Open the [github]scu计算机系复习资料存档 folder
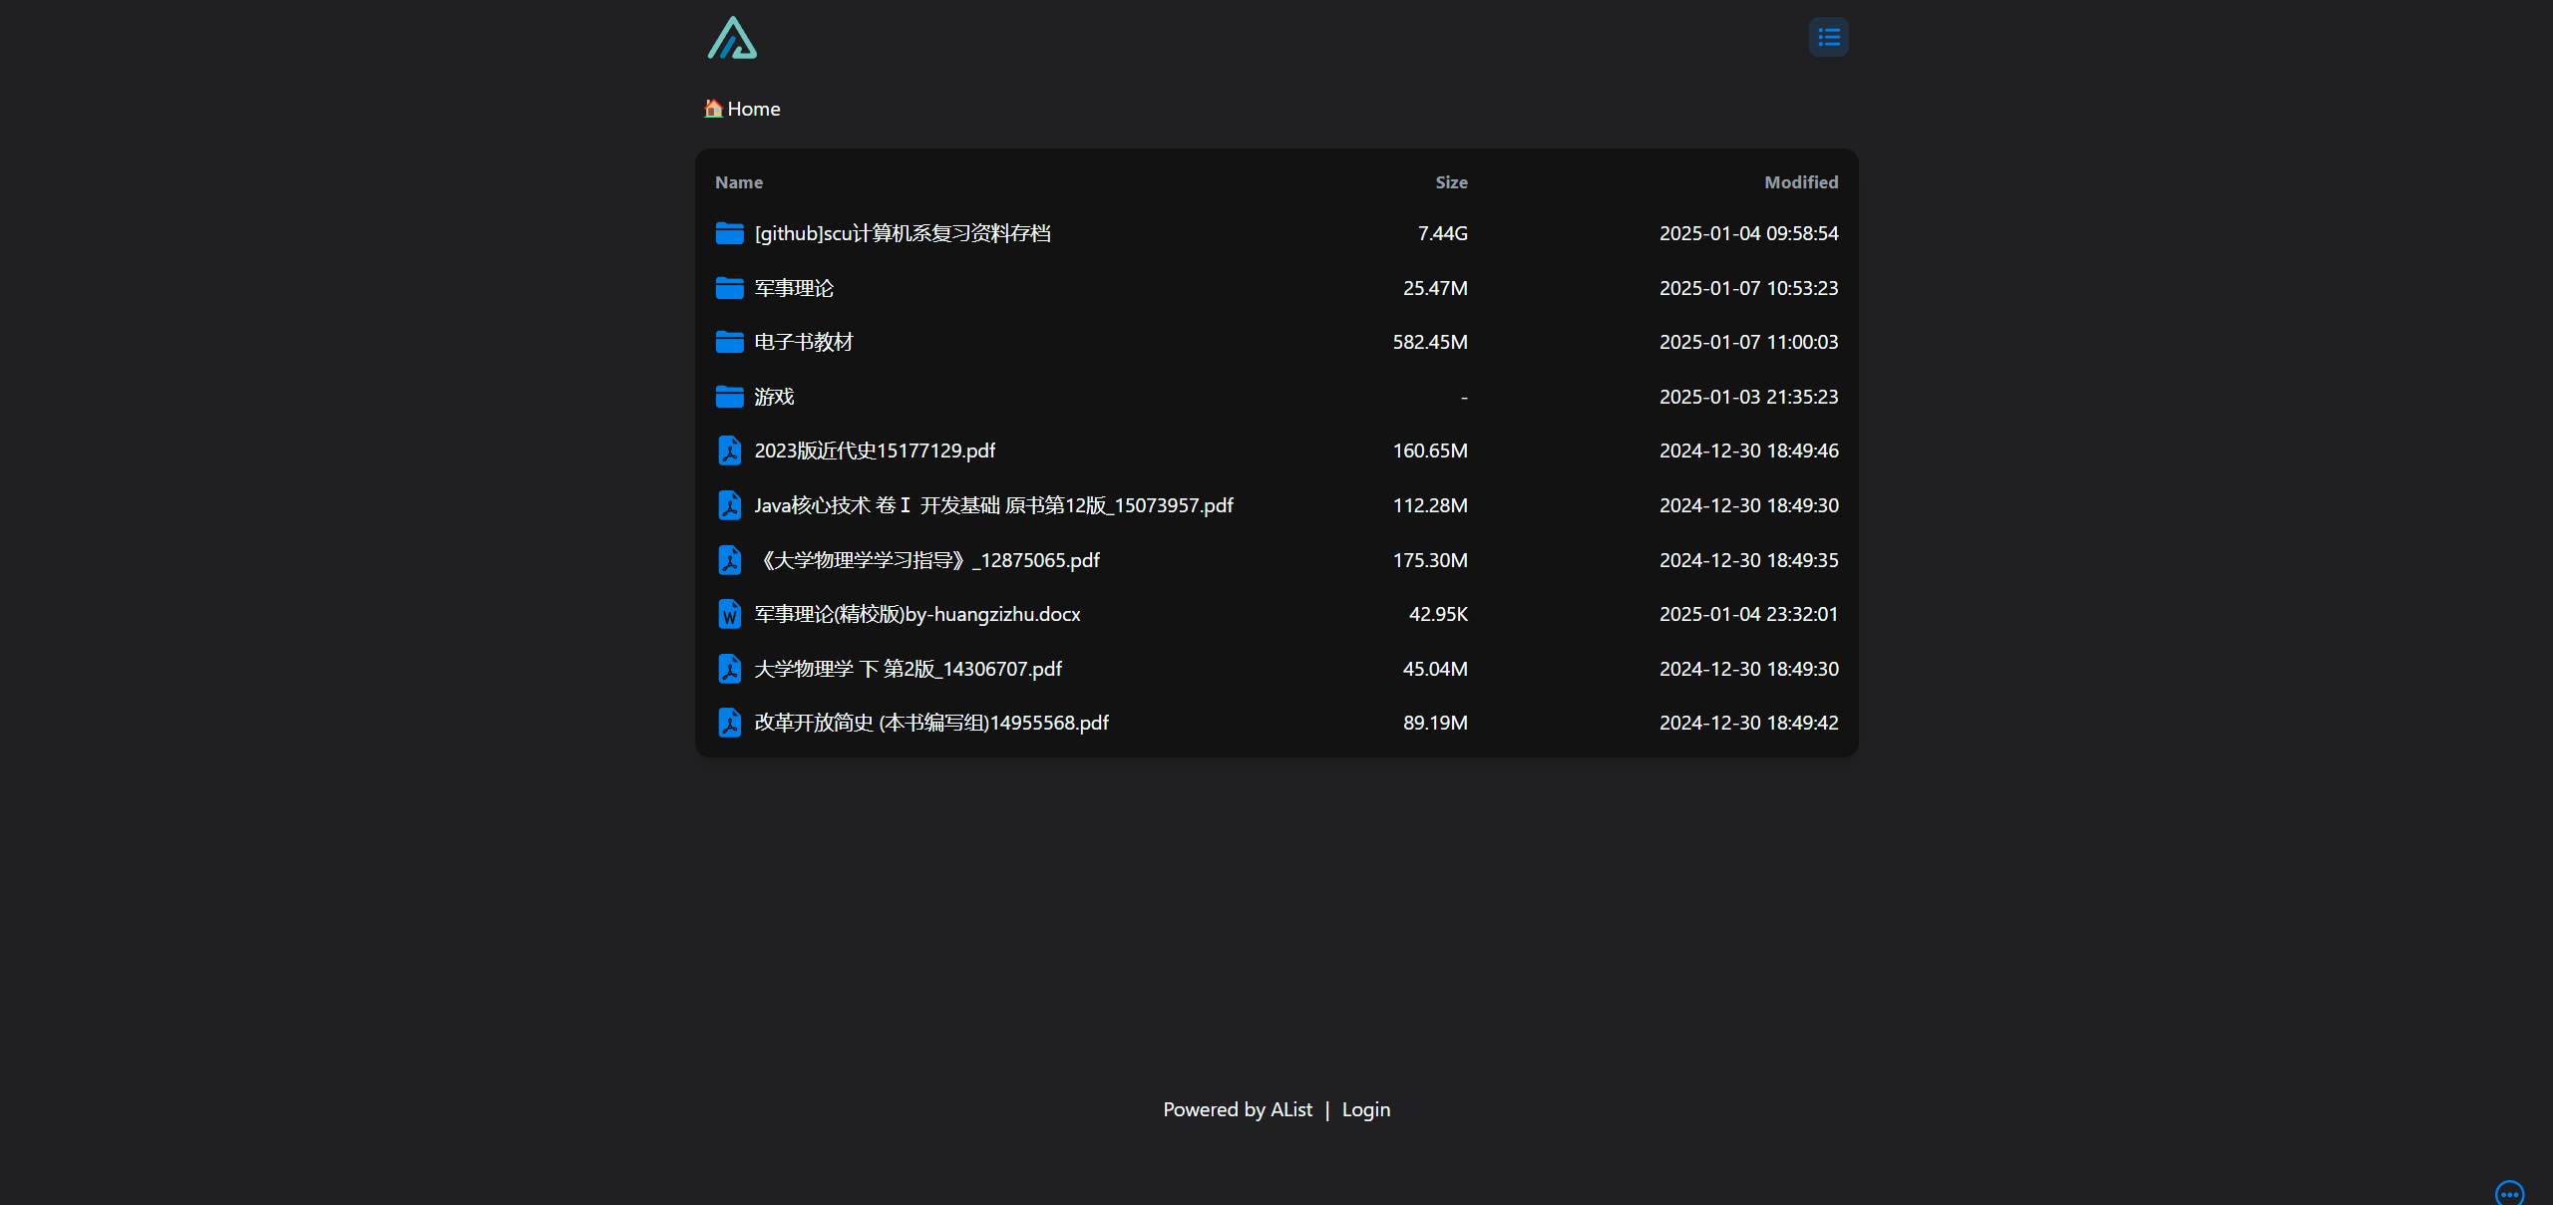Image resolution: width=2553 pixels, height=1205 pixels. [x=902, y=233]
